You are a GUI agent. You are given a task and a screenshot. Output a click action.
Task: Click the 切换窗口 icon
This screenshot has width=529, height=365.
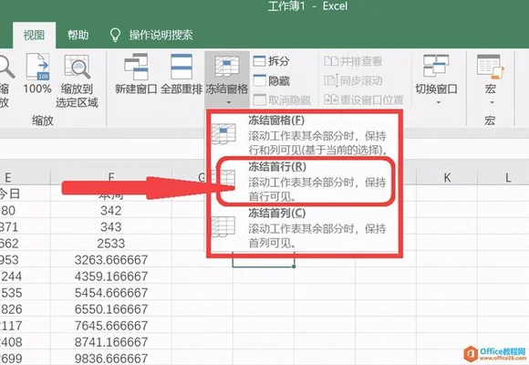436,66
